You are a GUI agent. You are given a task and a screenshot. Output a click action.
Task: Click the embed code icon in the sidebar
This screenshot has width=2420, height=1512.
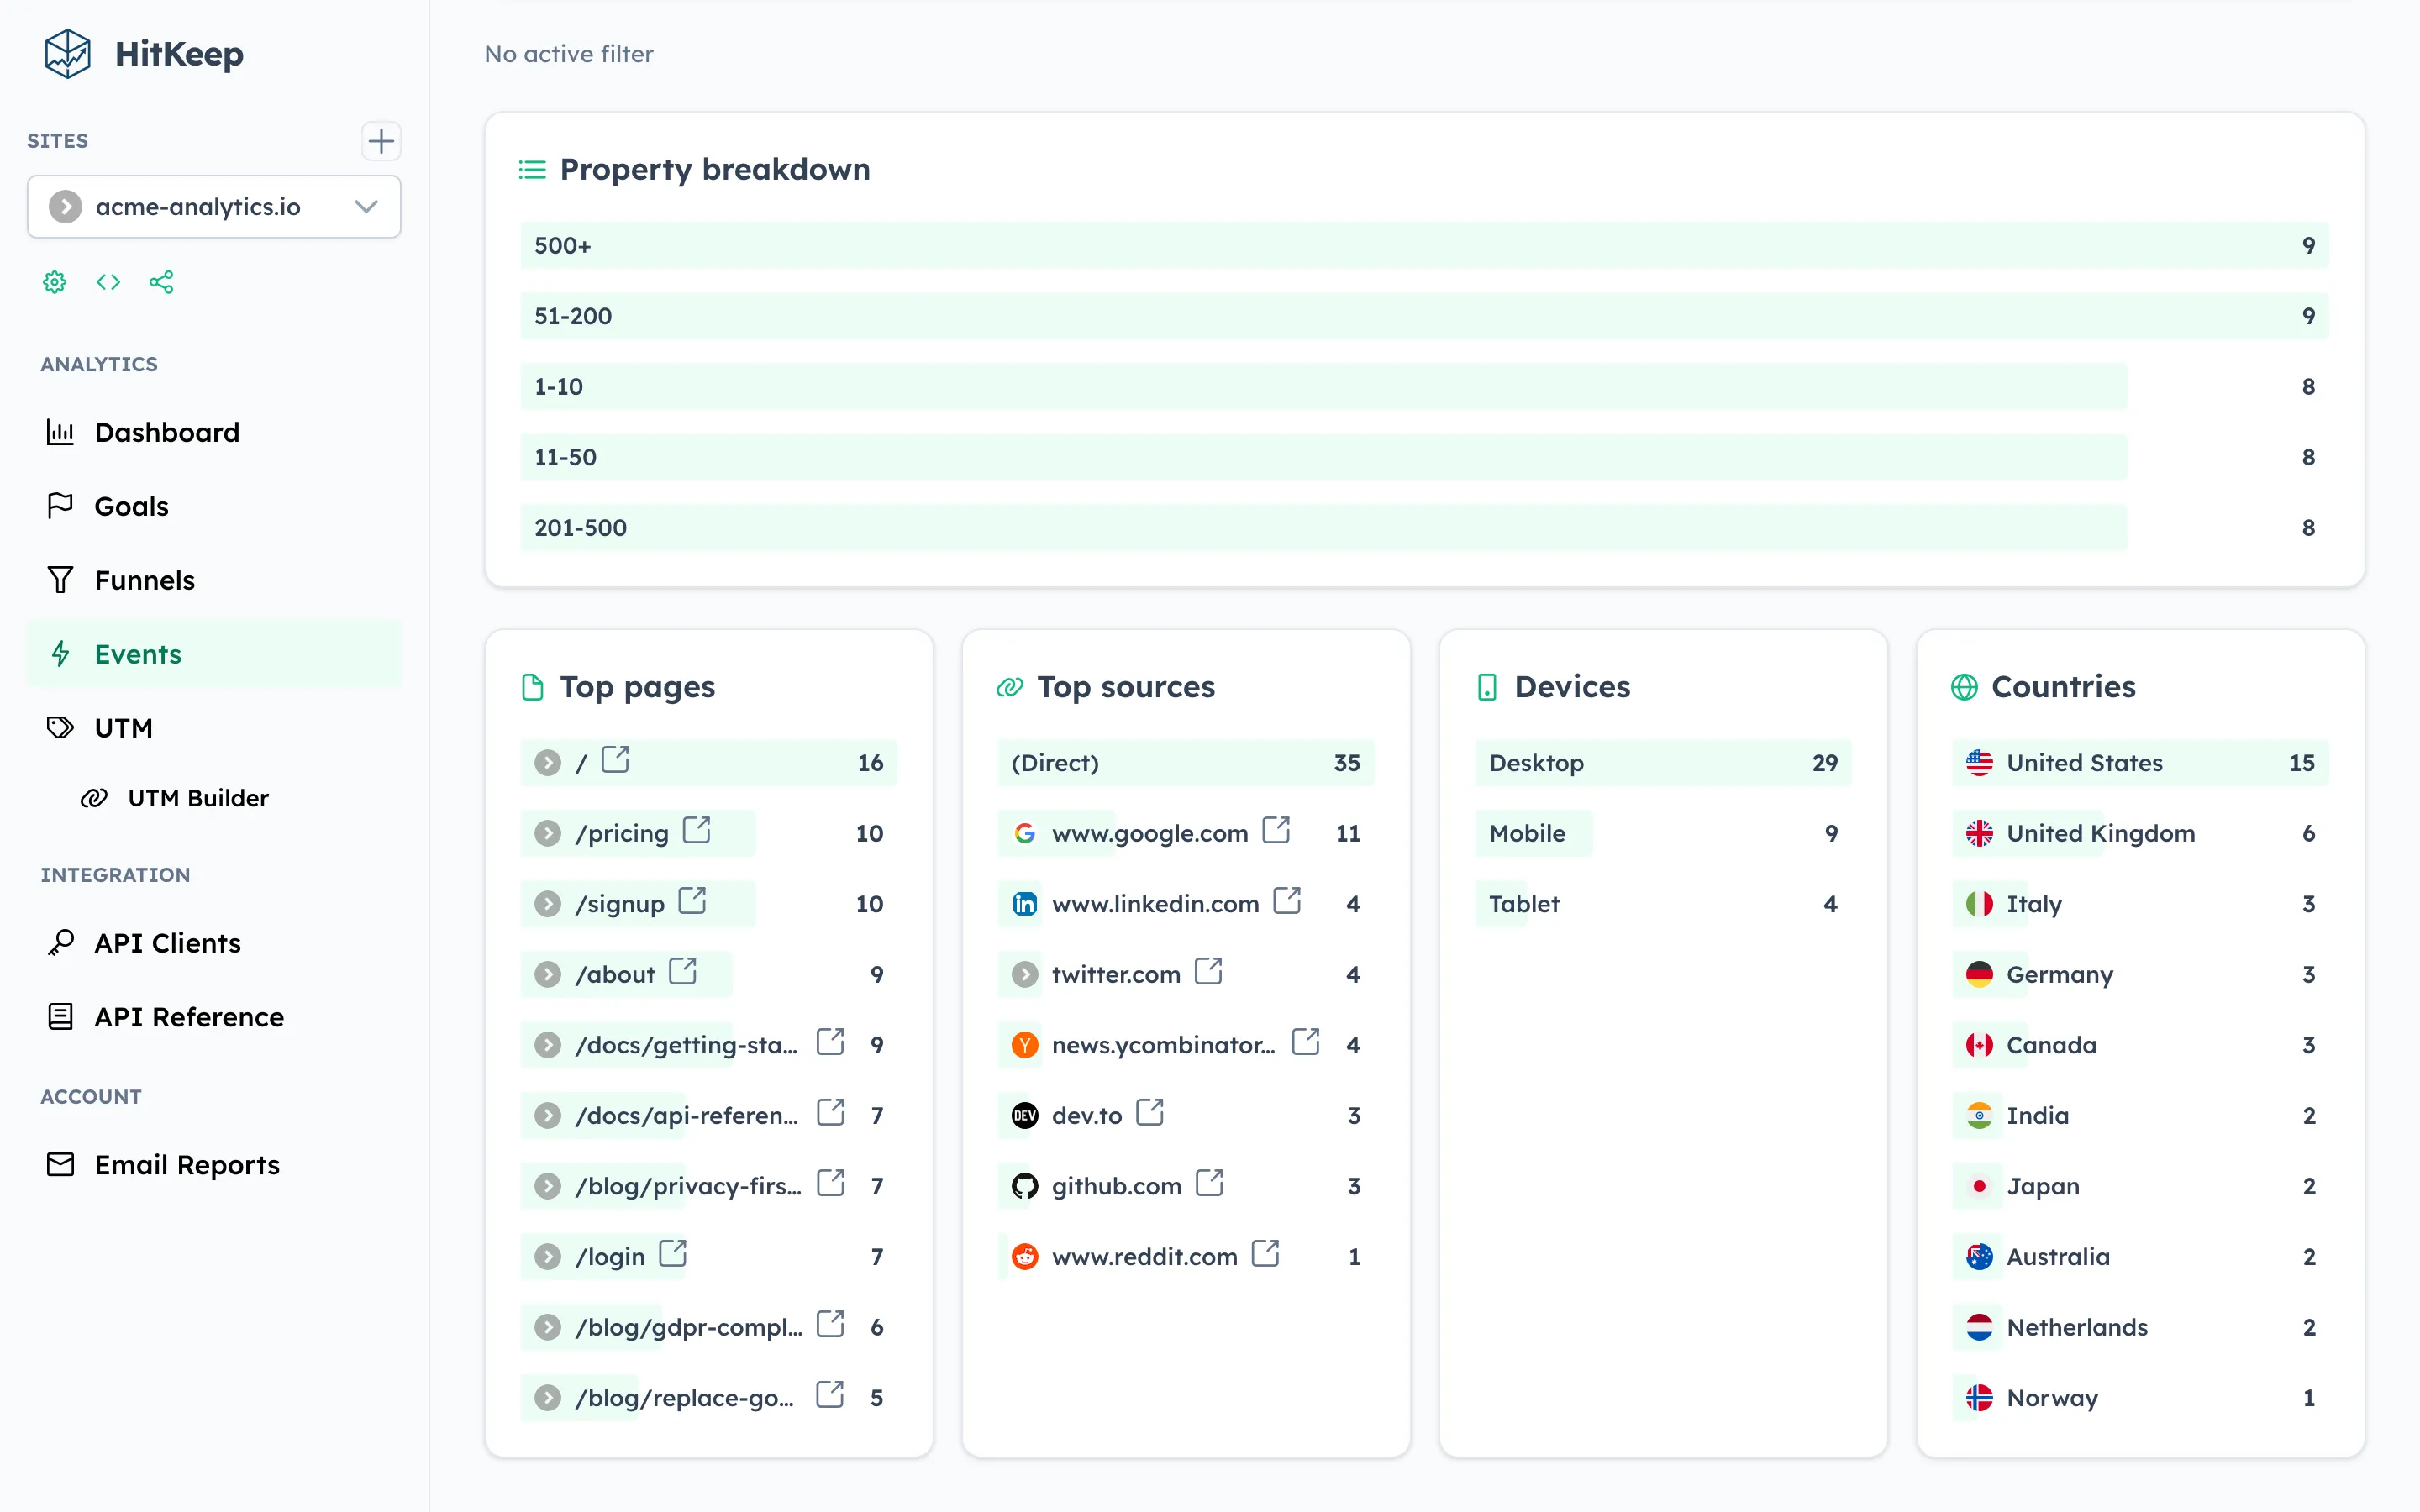point(108,282)
